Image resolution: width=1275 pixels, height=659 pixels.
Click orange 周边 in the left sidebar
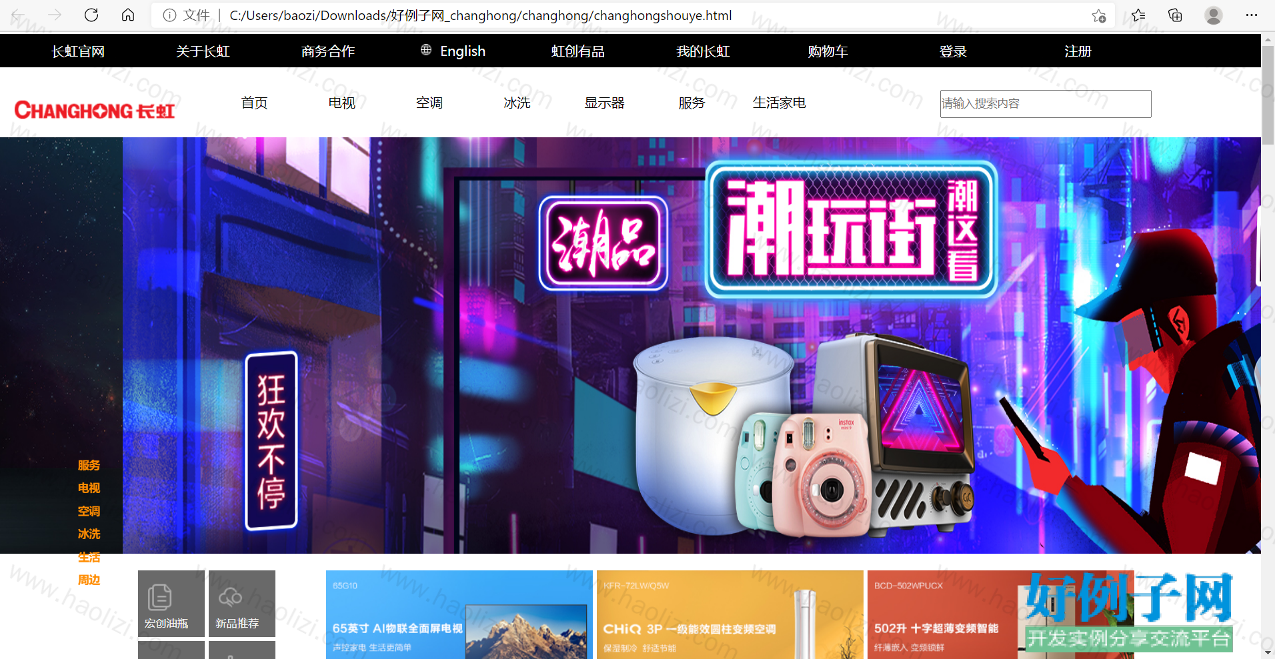point(89,580)
